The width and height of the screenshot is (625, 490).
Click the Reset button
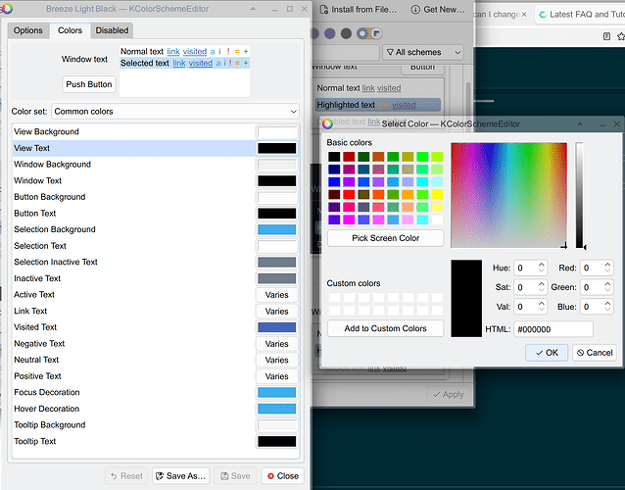click(126, 476)
